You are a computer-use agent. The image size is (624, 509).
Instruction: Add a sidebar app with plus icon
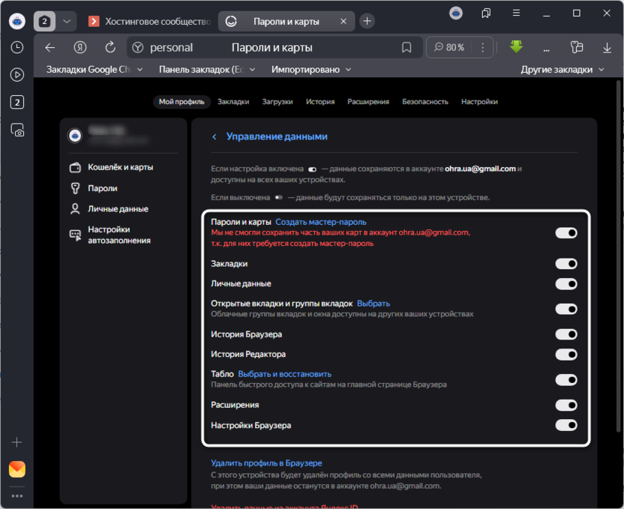pyautogui.click(x=16, y=442)
